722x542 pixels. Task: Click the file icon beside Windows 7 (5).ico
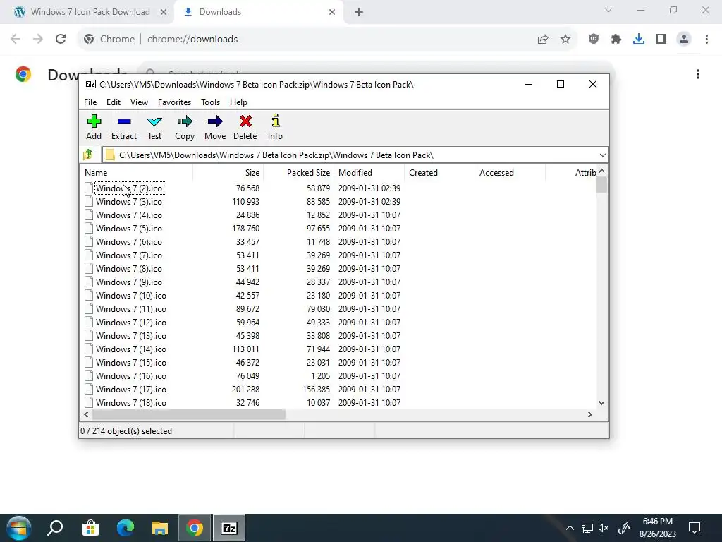(89, 229)
